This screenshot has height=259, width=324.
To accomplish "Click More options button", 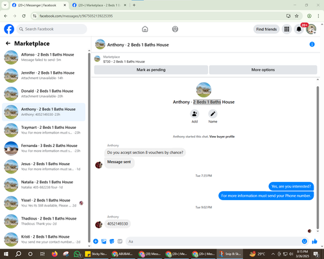I will click(x=263, y=70).
